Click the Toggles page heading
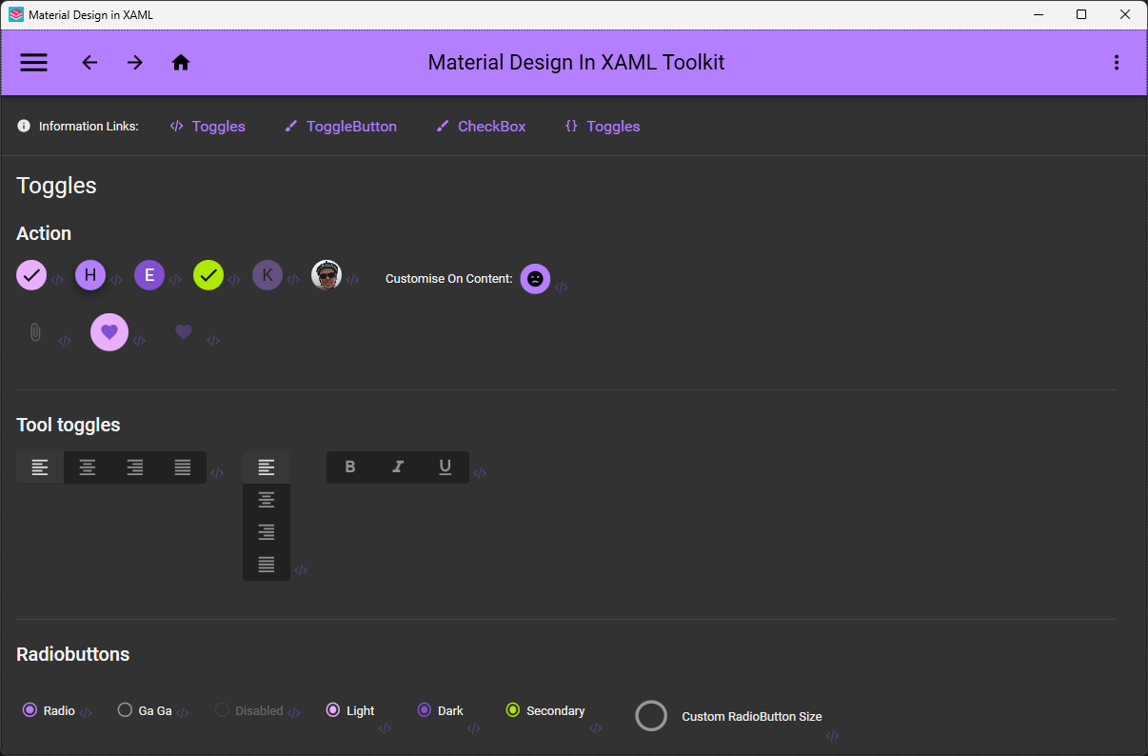The image size is (1148, 756). 57,186
